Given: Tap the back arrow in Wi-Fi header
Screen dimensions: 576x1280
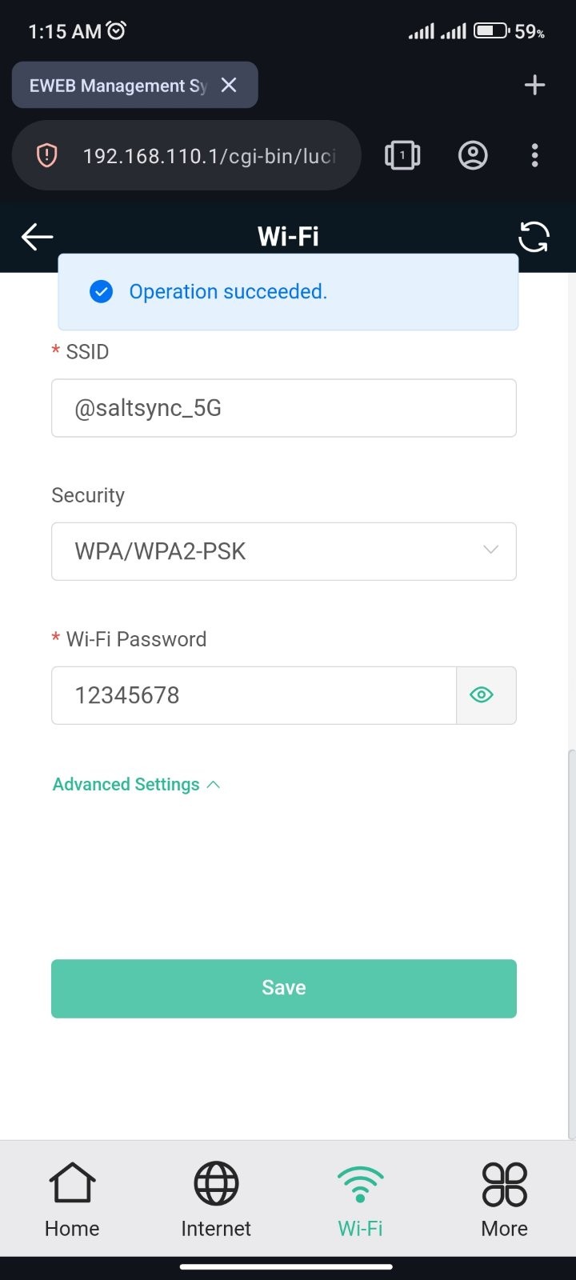Looking at the screenshot, I should point(37,237).
